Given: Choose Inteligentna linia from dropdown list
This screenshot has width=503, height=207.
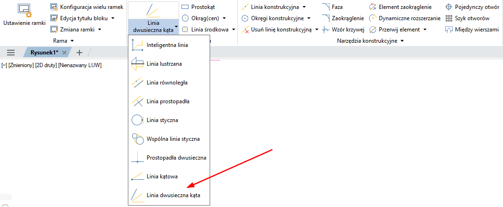Looking at the screenshot, I should (169, 45).
